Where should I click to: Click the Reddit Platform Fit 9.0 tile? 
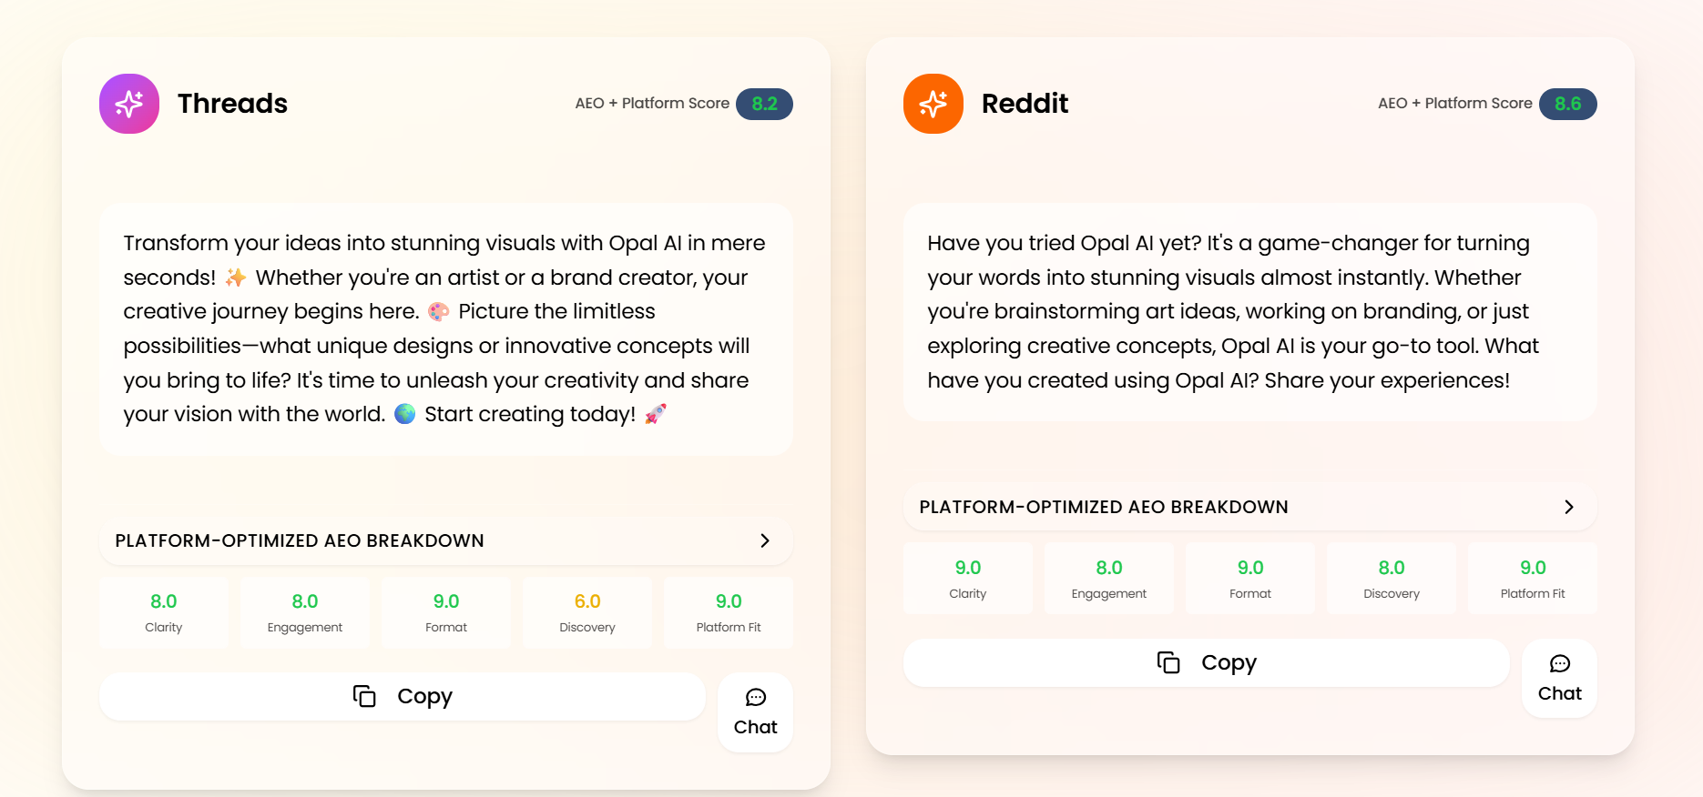click(x=1532, y=579)
